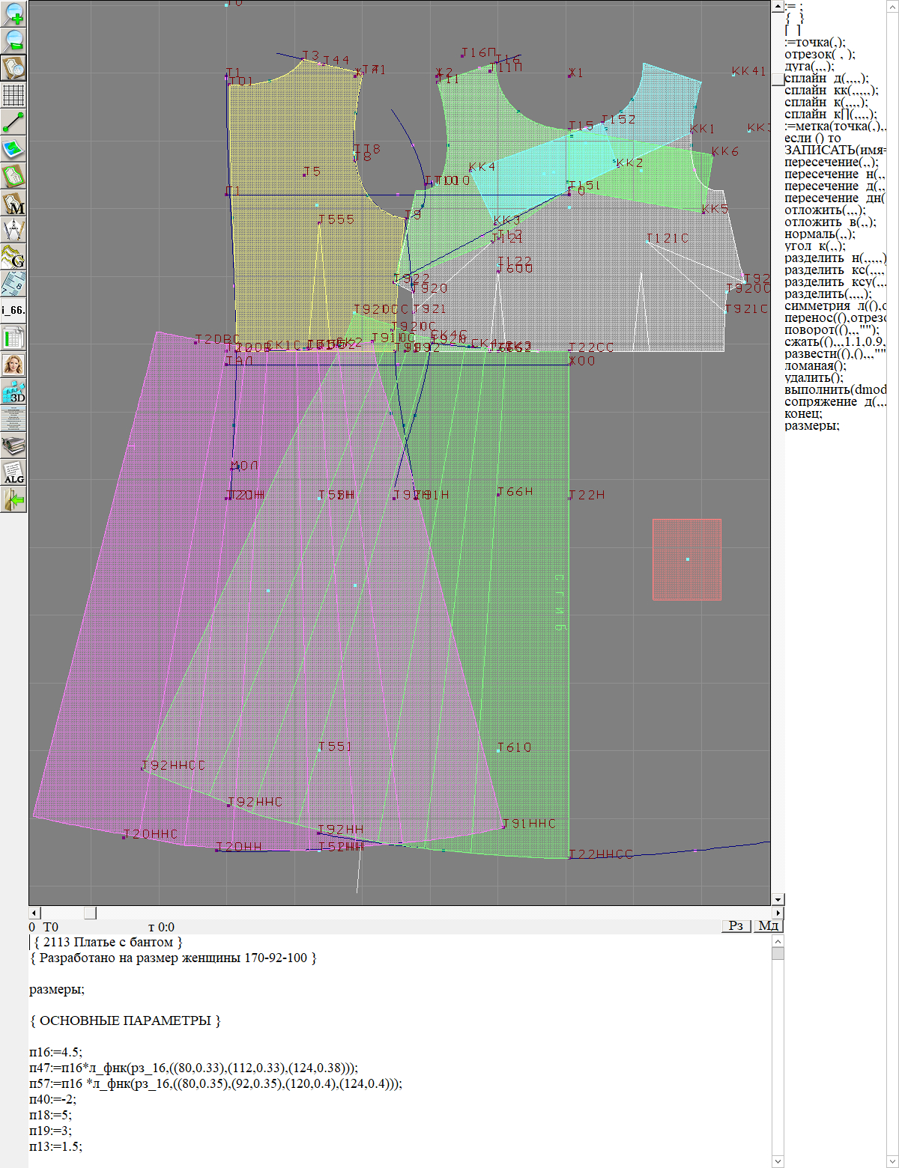Click the measuring tape icon
Screen dimensions: 899x1168
click(13, 284)
